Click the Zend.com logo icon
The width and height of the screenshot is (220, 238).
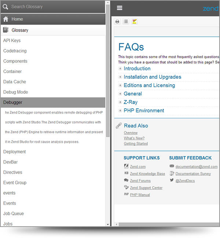(x=126, y=166)
